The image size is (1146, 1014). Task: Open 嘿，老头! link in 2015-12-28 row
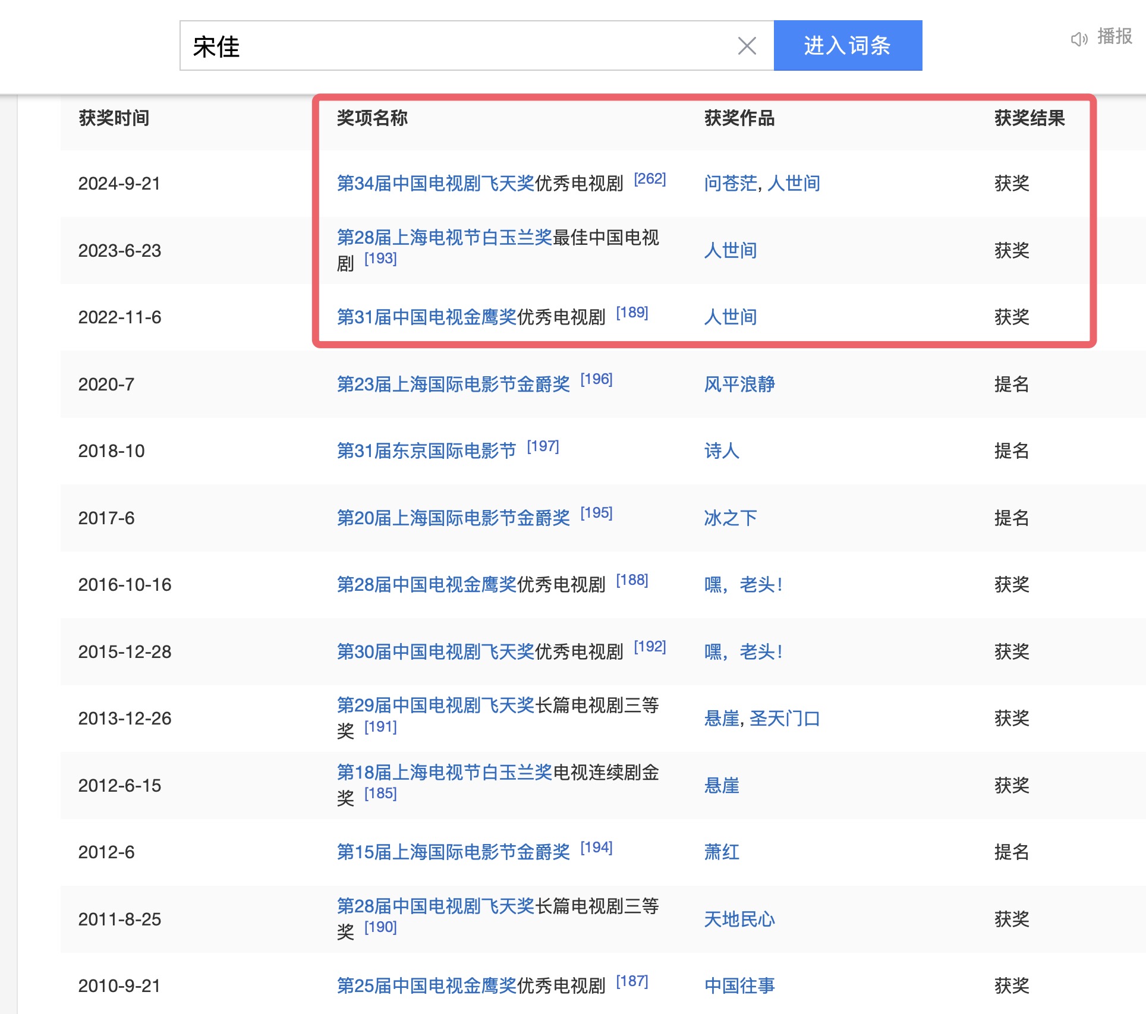pyautogui.click(x=743, y=652)
